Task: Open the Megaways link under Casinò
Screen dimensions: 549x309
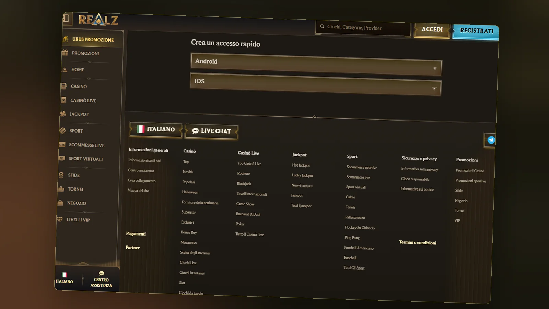Action: tap(188, 242)
